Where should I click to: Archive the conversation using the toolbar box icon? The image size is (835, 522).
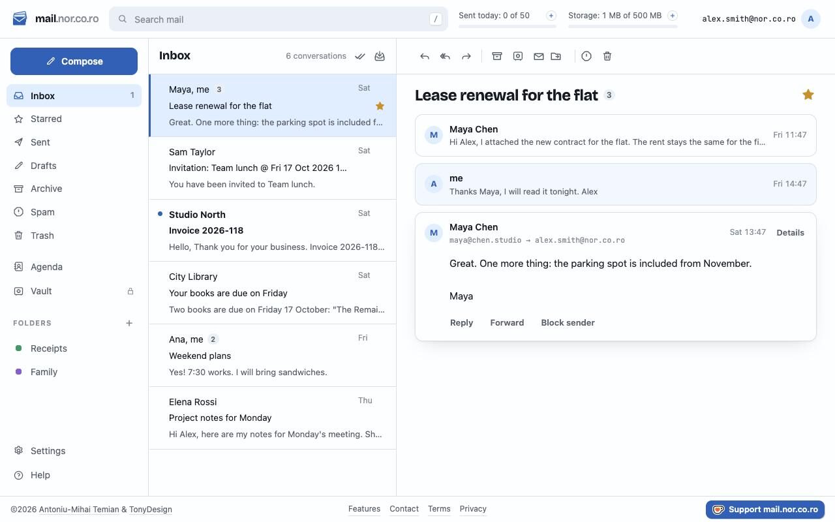497,56
